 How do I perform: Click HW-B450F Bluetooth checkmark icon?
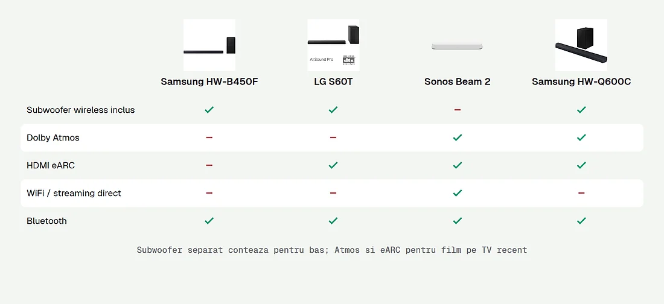[x=209, y=221]
